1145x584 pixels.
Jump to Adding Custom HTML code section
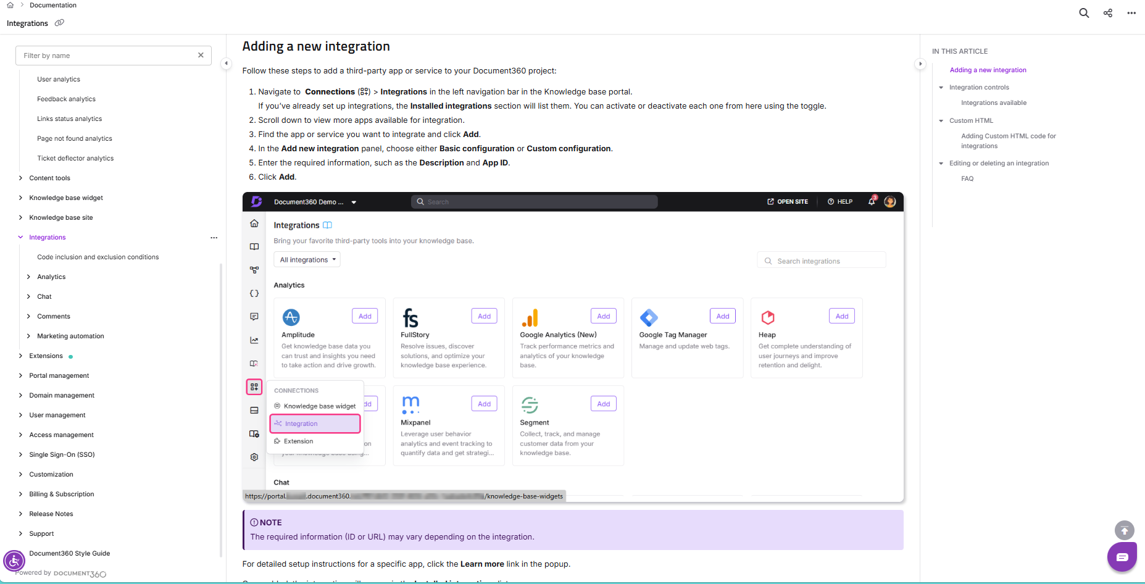tap(1009, 141)
